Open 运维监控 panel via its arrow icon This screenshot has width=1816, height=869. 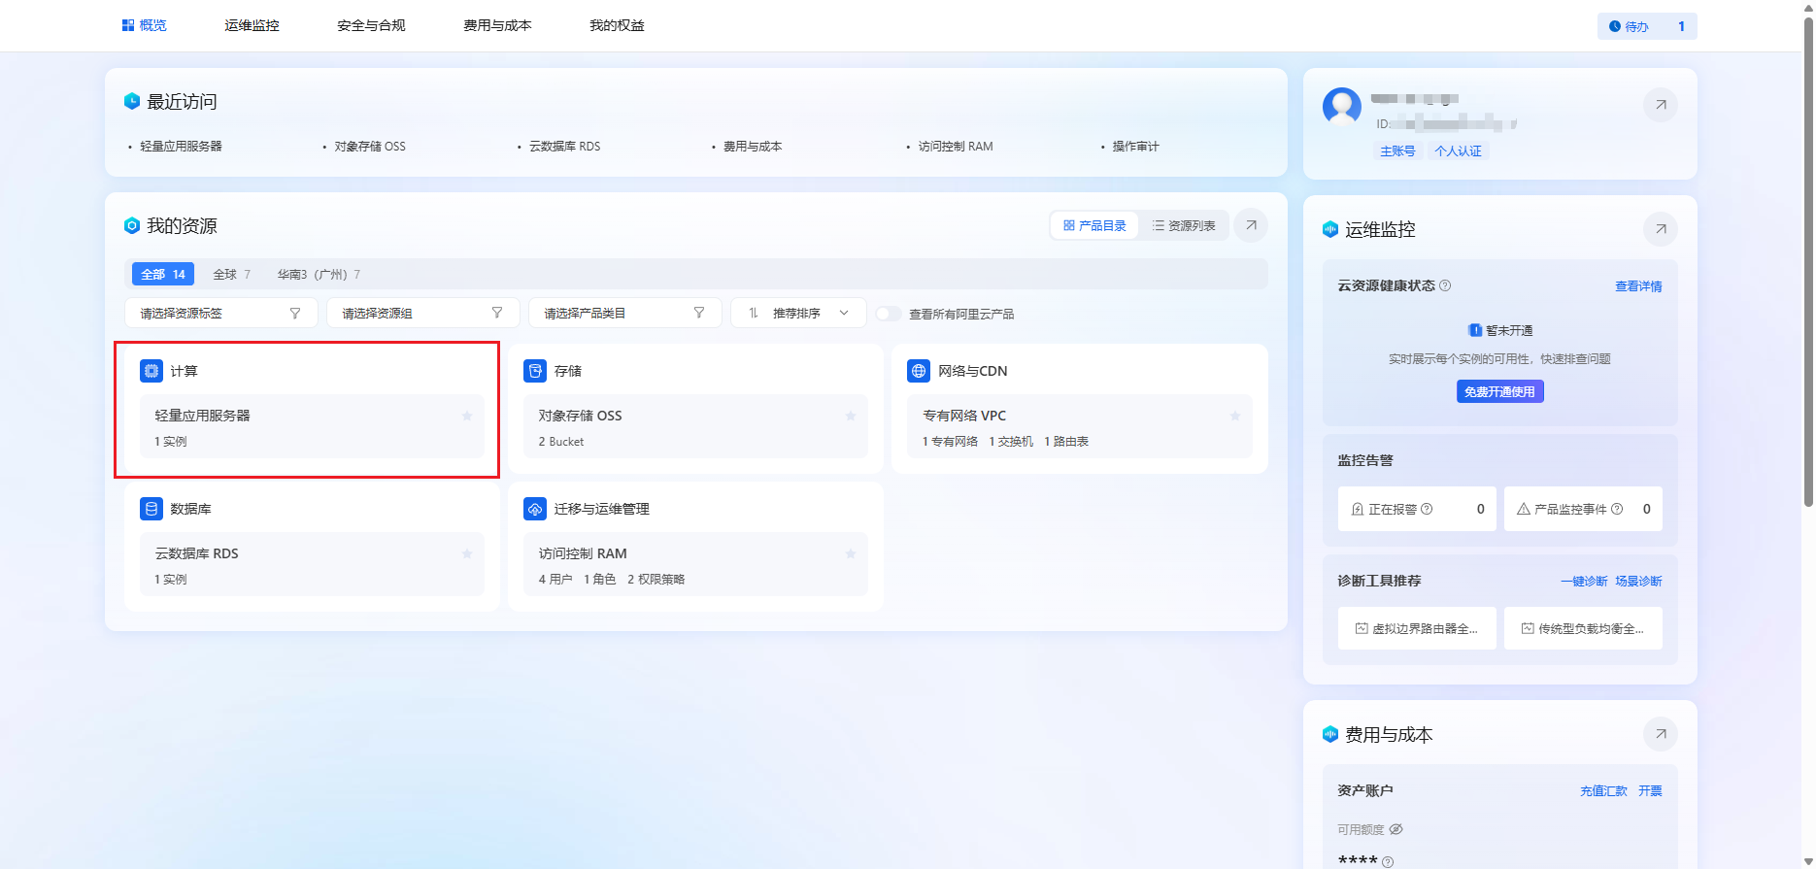click(1660, 229)
